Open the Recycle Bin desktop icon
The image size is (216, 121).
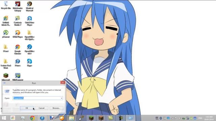pos(6,5)
